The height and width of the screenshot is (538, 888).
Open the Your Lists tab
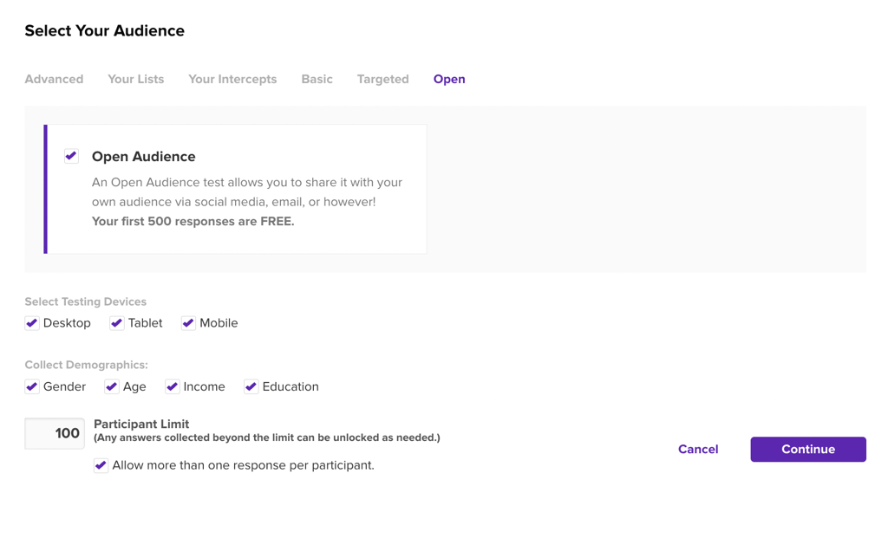pyautogui.click(x=135, y=79)
